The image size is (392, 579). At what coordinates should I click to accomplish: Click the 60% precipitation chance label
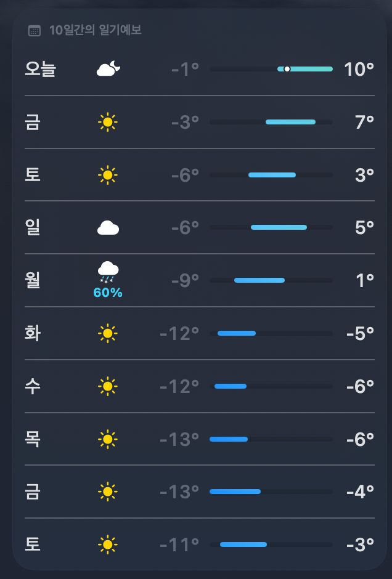pyautogui.click(x=108, y=293)
